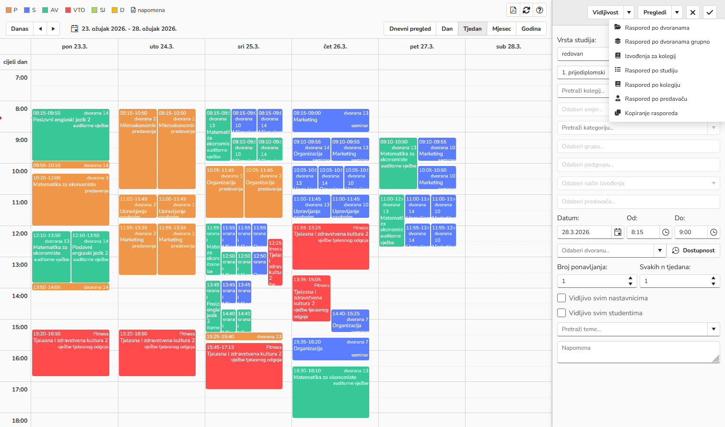
Task: Open the help question mark icon
Action: [x=540, y=10]
